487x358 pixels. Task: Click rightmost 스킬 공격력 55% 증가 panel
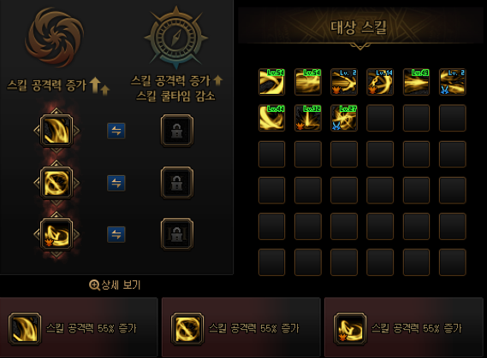(404, 327)
